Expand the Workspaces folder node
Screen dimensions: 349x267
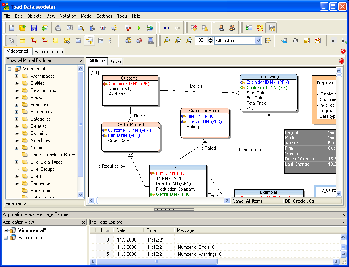coord(16,76)
